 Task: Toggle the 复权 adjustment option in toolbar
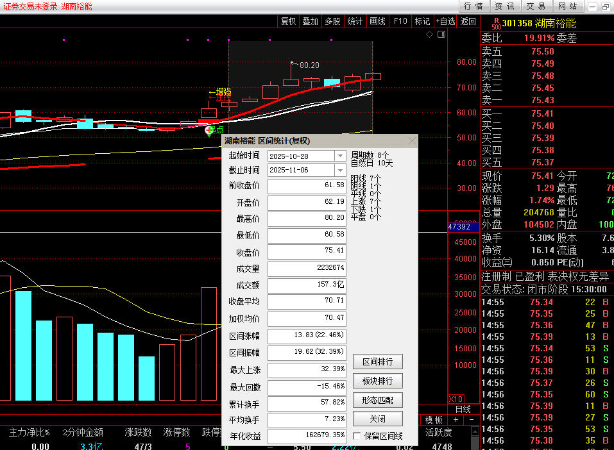click(x=289, y=21)
